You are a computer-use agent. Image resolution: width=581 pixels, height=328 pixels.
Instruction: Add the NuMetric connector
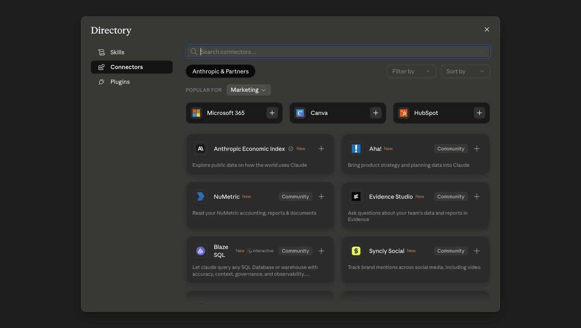[x=321, y=197]
